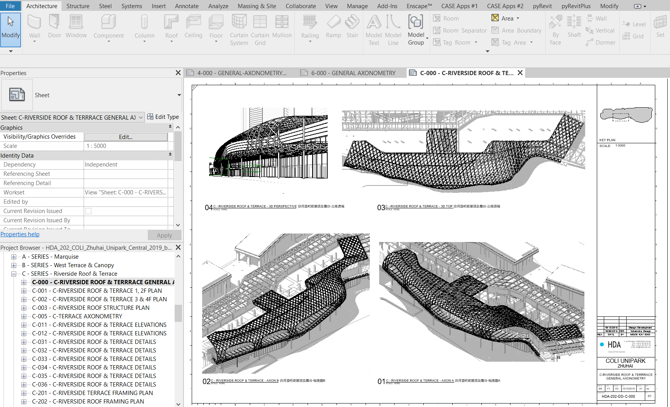Toggle the Current Revision Issued checkbox
This screenshot has height=407, width=670.
88,211
